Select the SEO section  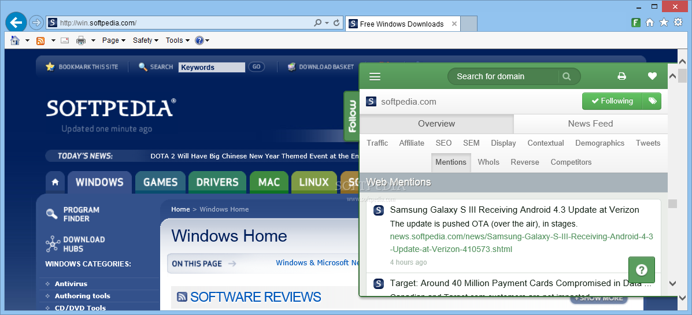[443, 143]
